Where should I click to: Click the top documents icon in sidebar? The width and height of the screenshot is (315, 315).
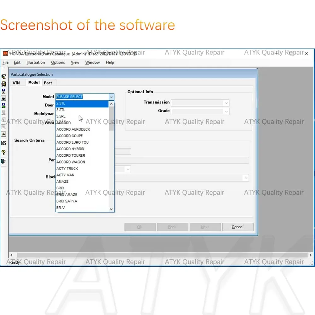click(x=3, y=77)
